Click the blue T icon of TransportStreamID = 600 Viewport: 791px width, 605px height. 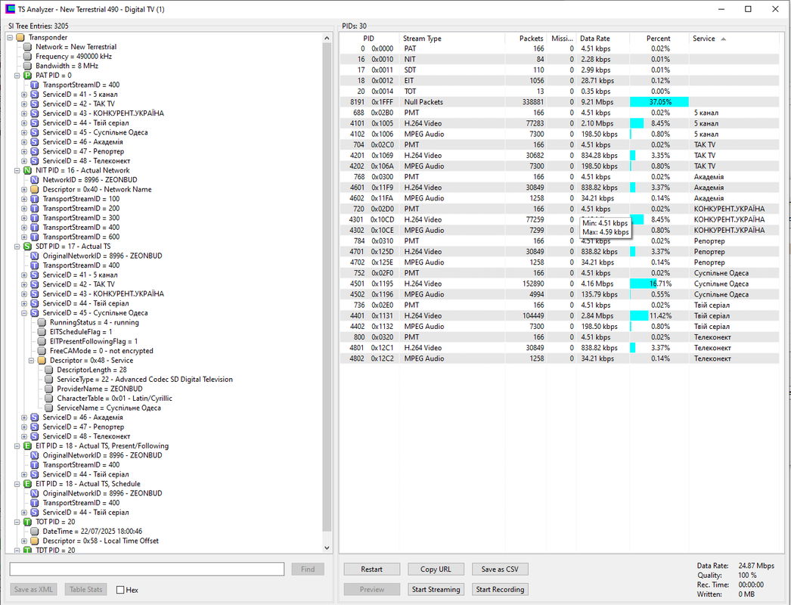34,237
